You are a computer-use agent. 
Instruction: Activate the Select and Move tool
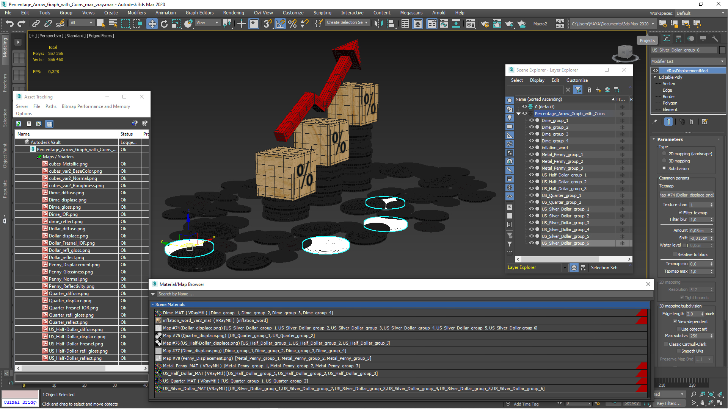[x=152, y=24]
